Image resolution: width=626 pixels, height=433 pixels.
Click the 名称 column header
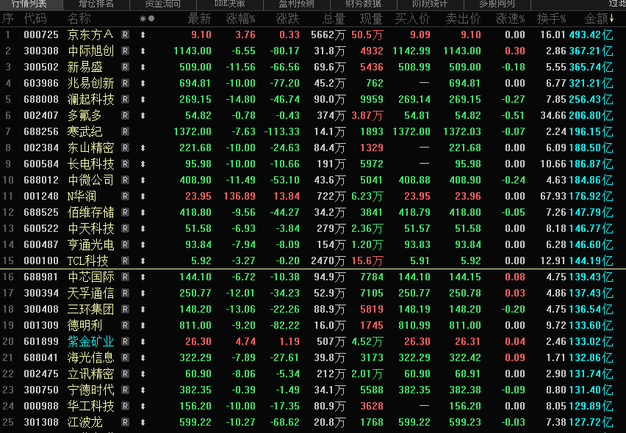pyautogui.click(x=79, y=18)
